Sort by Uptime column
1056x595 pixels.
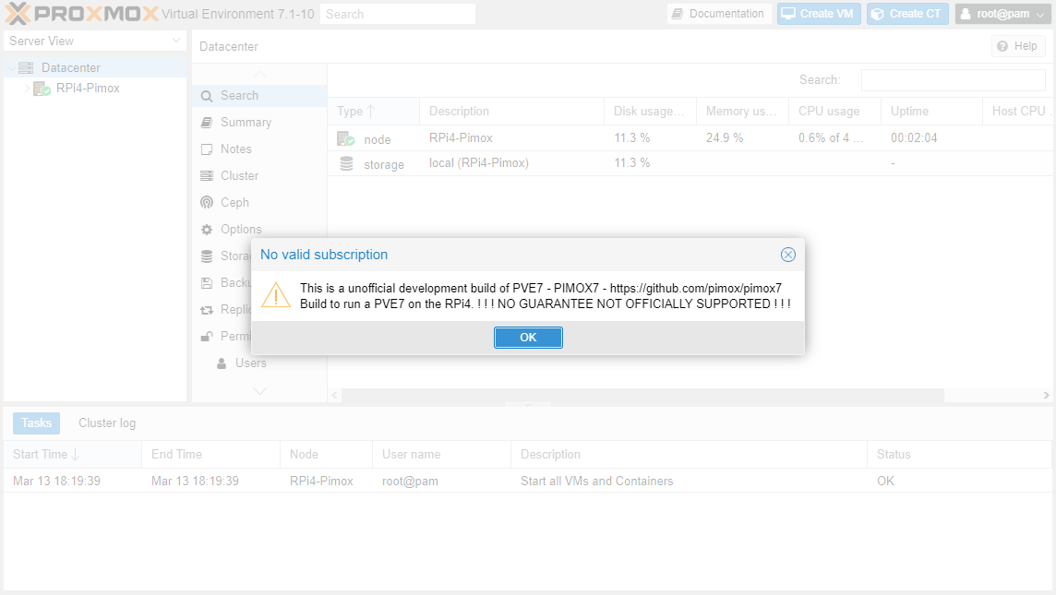(x=932, y=111)
